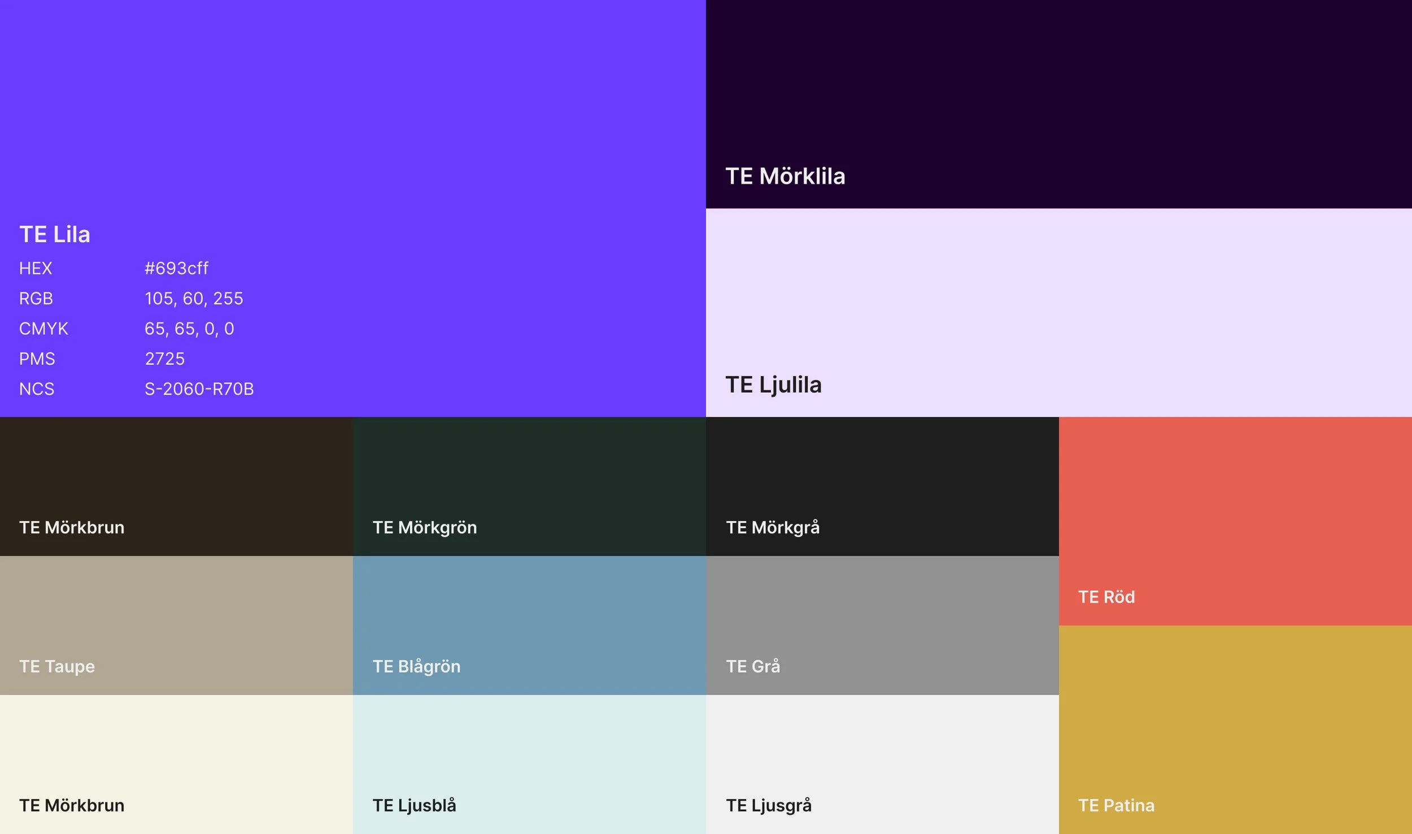Click the TE Röd red swatch
The image size is (1412, 834).
tap(1235, 508)
